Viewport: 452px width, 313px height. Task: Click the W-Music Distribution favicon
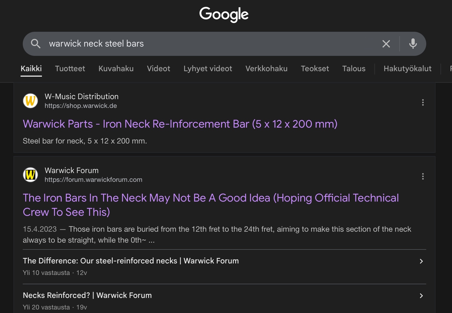coord(30,101)
